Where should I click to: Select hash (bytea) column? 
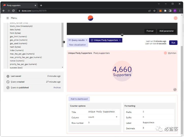pyautogui.click(x=15, y=47)
